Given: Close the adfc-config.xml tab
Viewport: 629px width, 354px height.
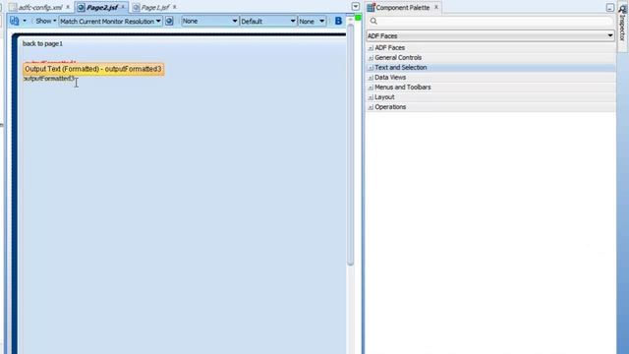Looking at the screenshot, I should pos(68,7).
